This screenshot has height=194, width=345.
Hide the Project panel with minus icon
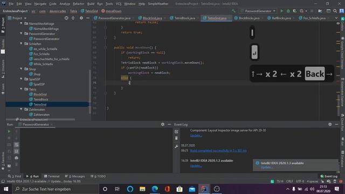coord(88,18)
